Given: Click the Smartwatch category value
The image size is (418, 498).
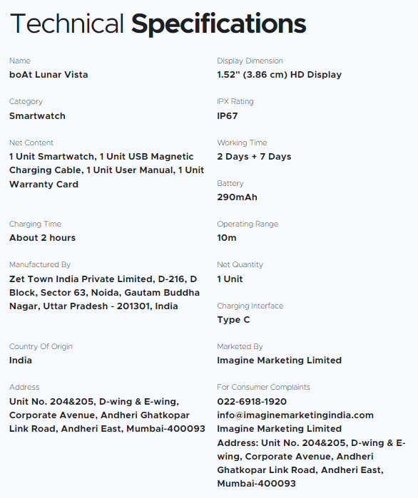Looking at the screenshot, I should click(37, 116).
